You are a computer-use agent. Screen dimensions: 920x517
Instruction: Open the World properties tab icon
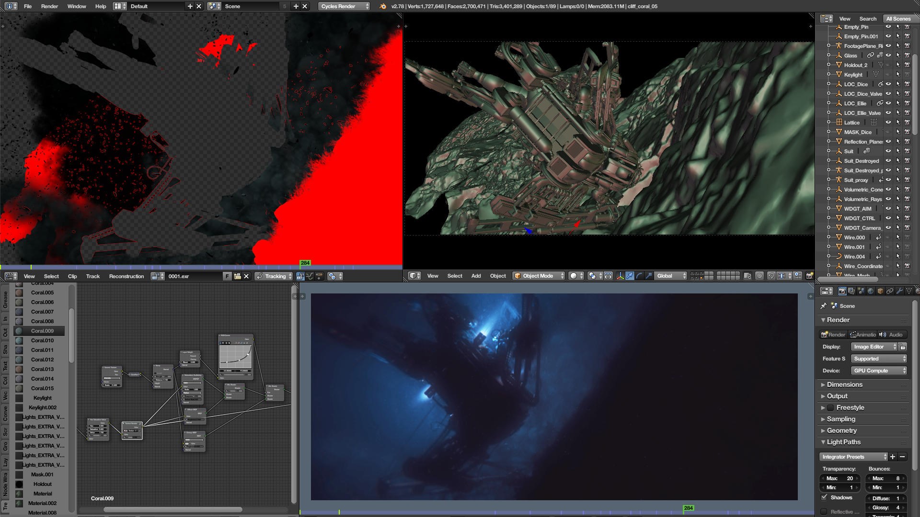(871, 291)
